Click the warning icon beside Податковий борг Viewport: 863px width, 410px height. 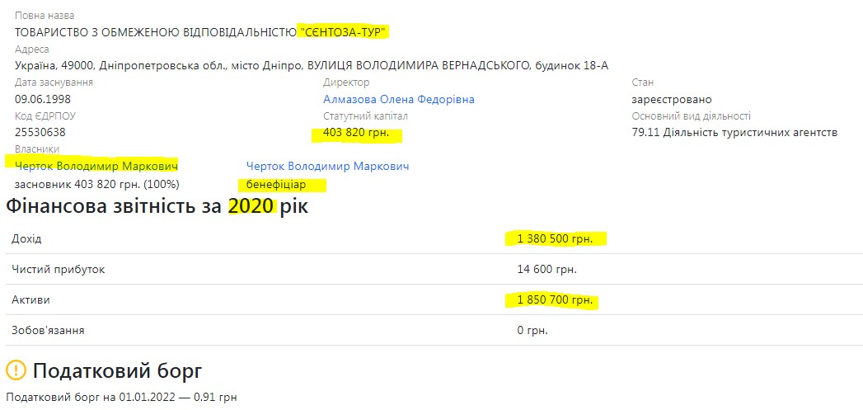[x=16, y=371]
